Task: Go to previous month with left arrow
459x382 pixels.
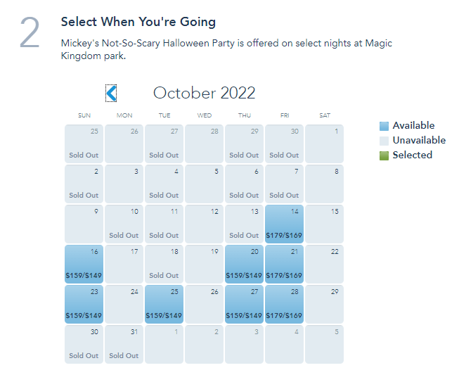Action: click(x=111, y=93)
